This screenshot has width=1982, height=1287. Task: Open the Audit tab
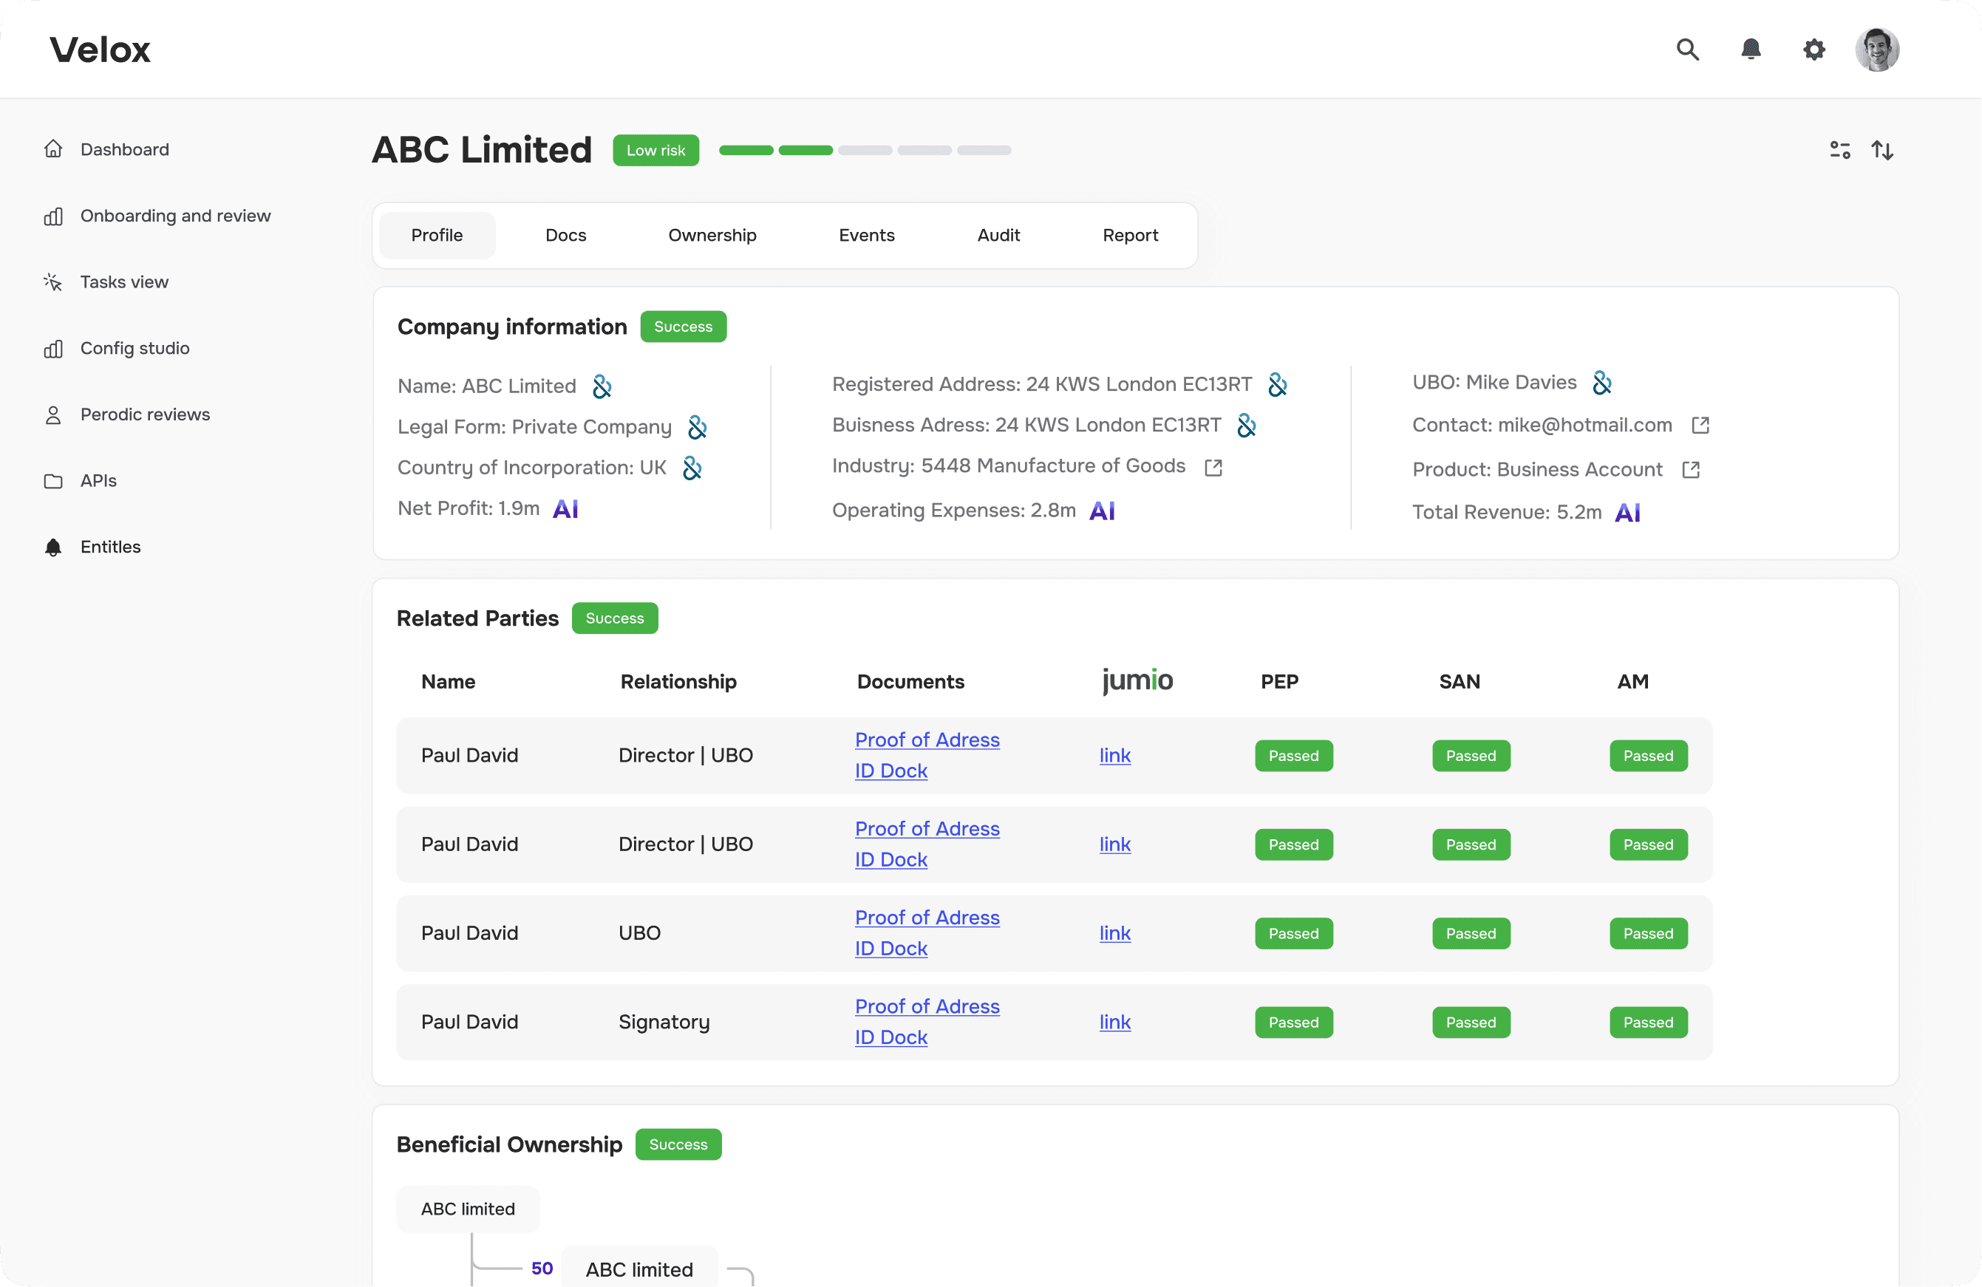[998, 236]
